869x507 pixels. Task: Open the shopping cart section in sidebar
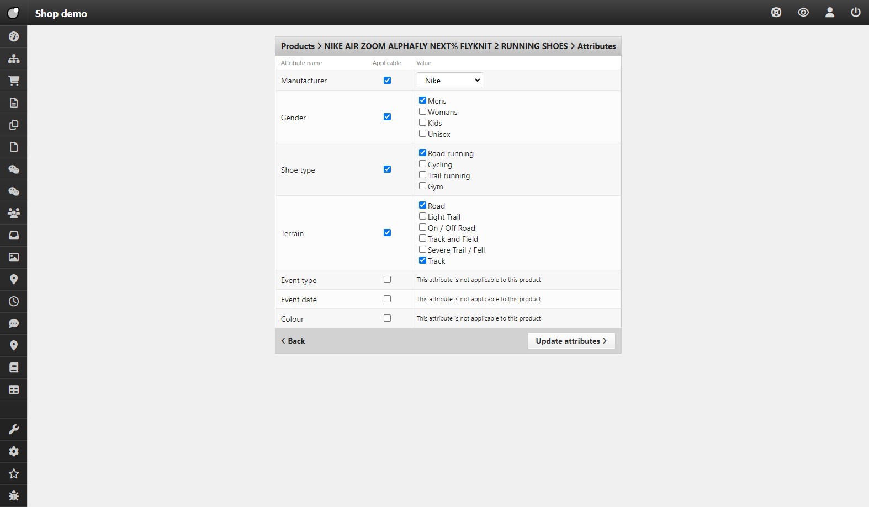point(14,81)
